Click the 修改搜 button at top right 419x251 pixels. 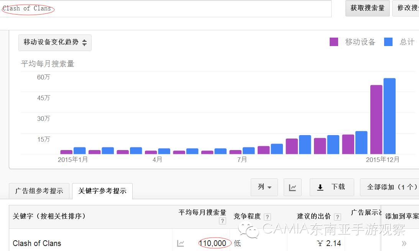(x=406, y=8)
